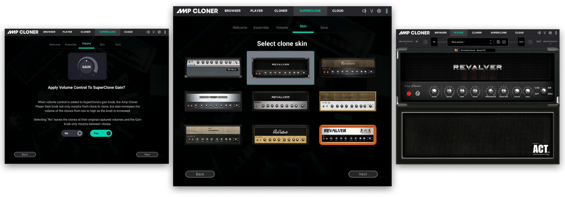Click the add preset plus icon
The image size is (565, 197).
[504, 42]
